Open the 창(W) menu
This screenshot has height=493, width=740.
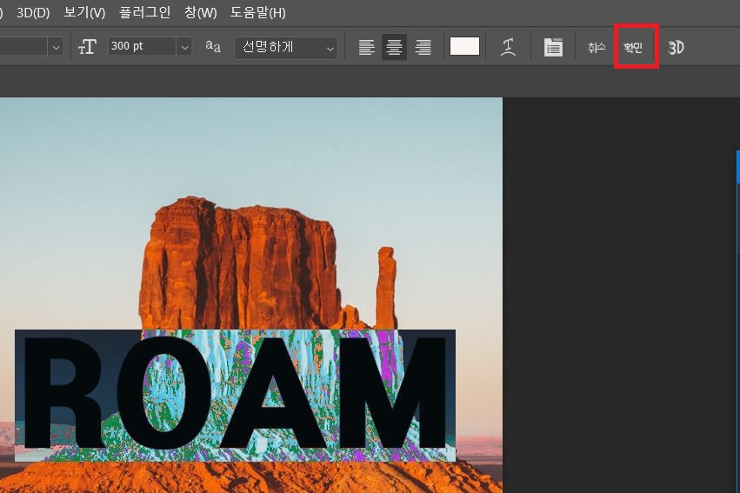click(x=200, y=13)
